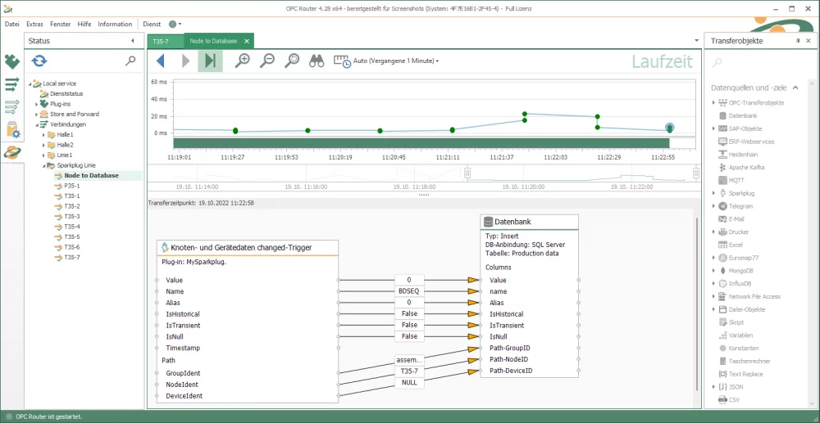Screen dimensions: 820x423
Task: Pin the Transferobjekte panel
Action: tap(798, 41)
